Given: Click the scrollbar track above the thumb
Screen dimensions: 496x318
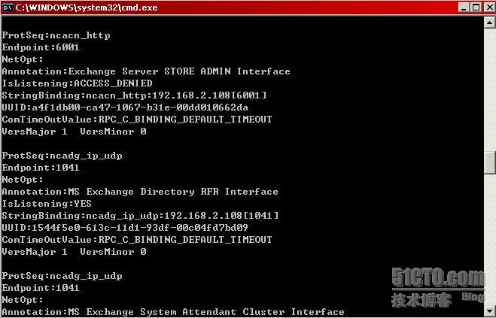Looking at the screenshot, I should click(490, 90).
